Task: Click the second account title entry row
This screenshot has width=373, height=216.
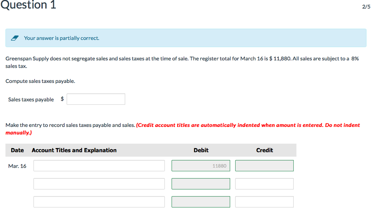Action: (x=99, y=184)
